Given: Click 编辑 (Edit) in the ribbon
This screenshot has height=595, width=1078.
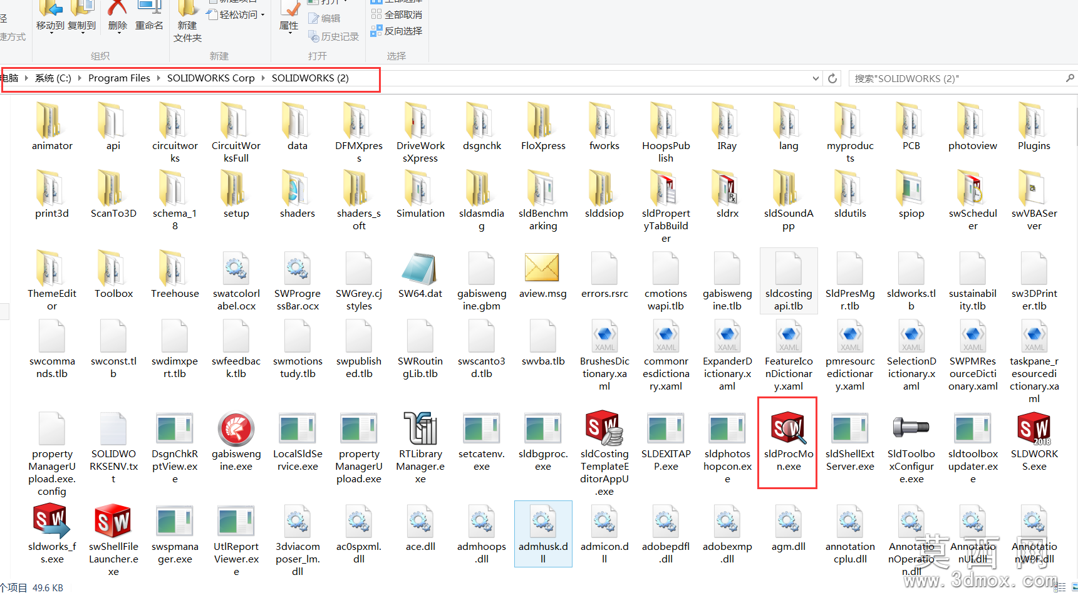Looking at the screenshot, I should [325, 19].
